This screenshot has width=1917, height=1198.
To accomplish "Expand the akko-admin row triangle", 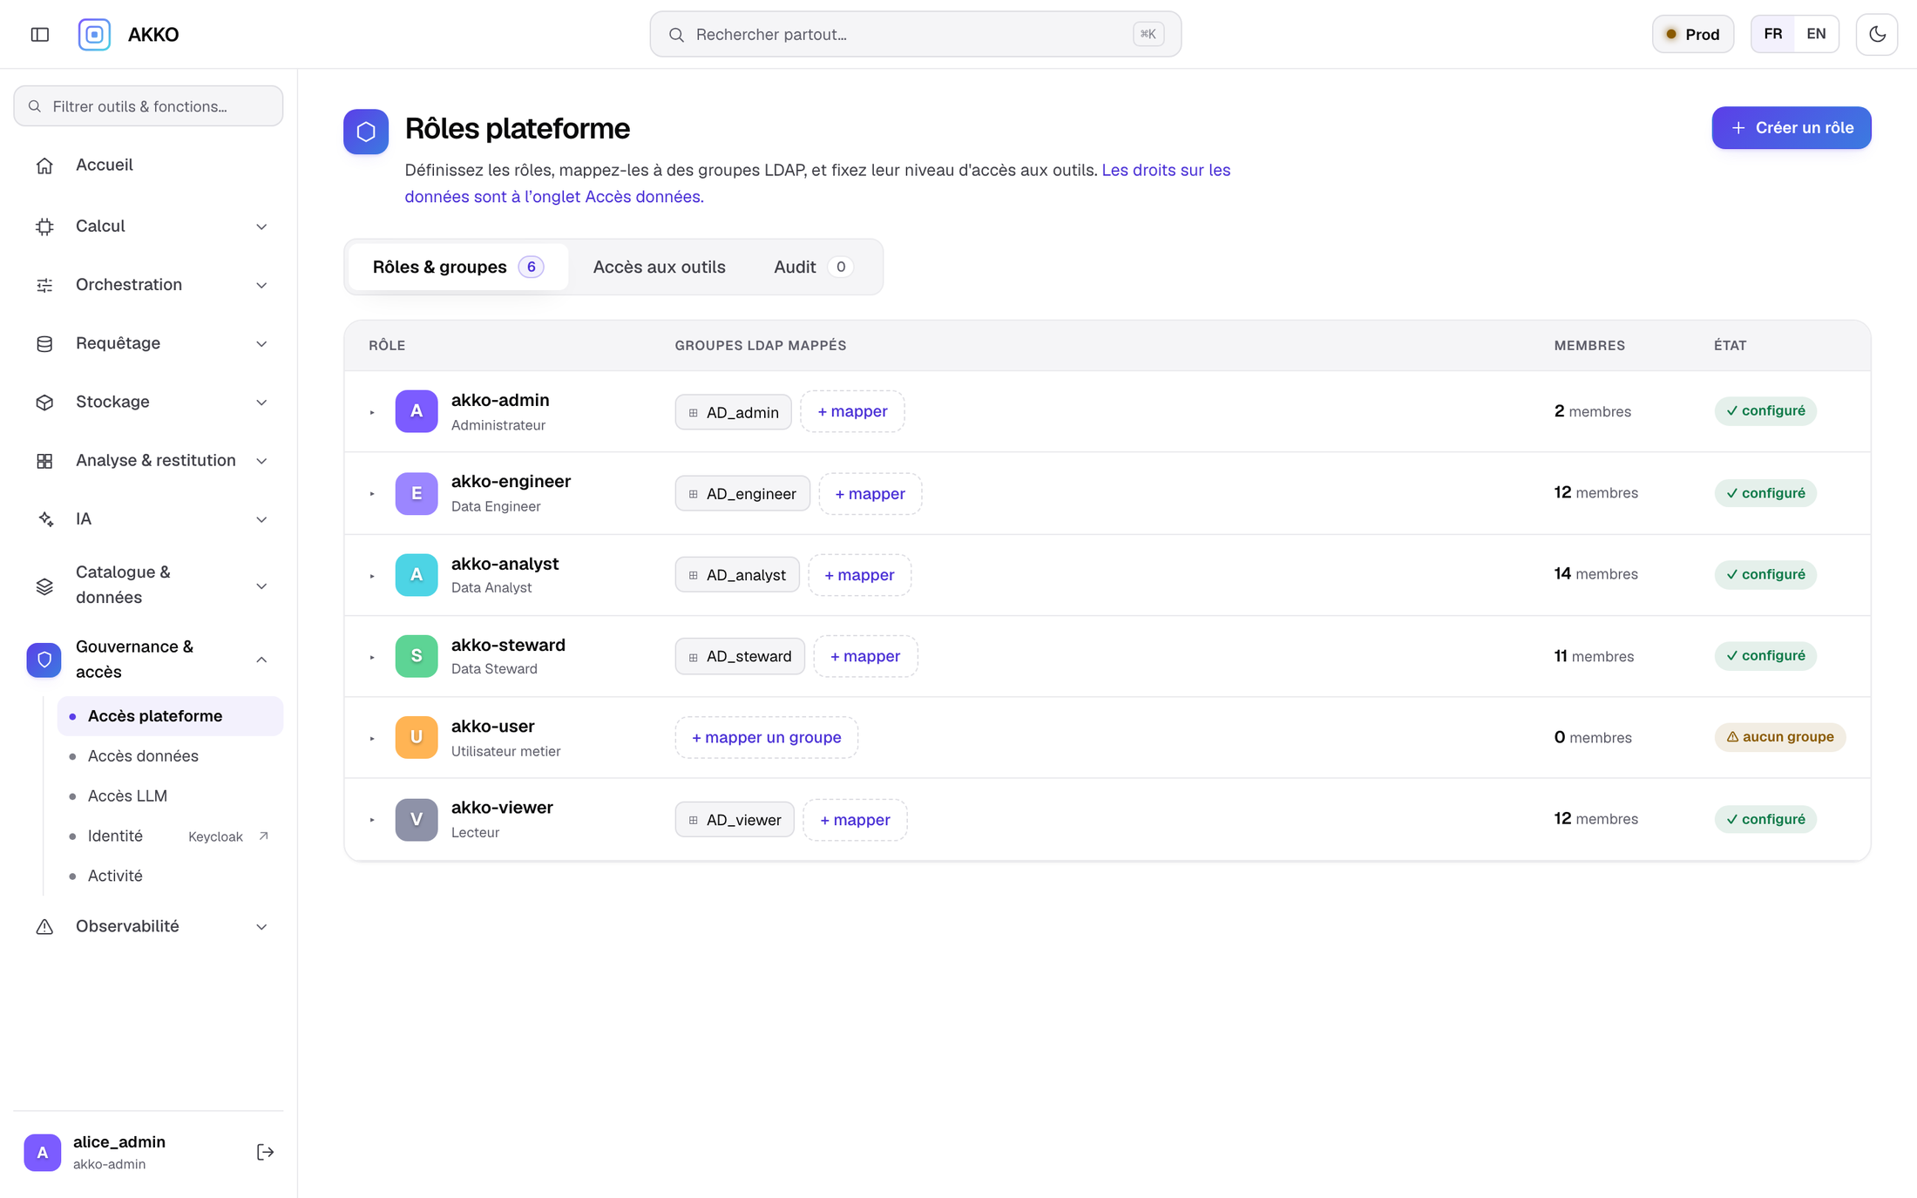I will [x=372, y=412].
